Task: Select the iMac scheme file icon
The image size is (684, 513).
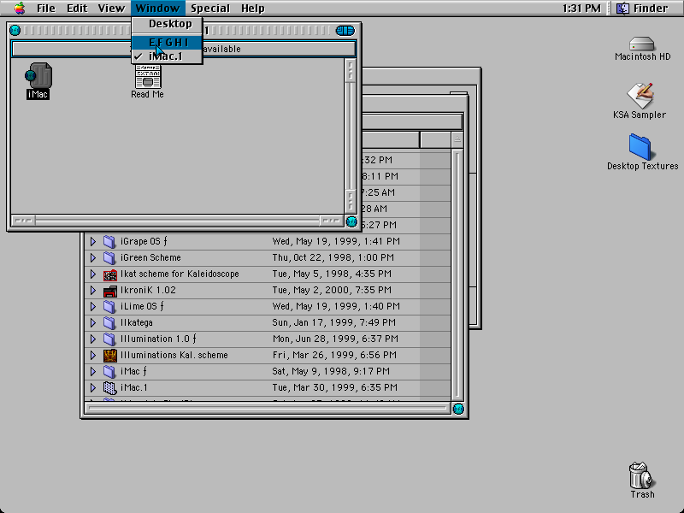Action: coord(38,75)
